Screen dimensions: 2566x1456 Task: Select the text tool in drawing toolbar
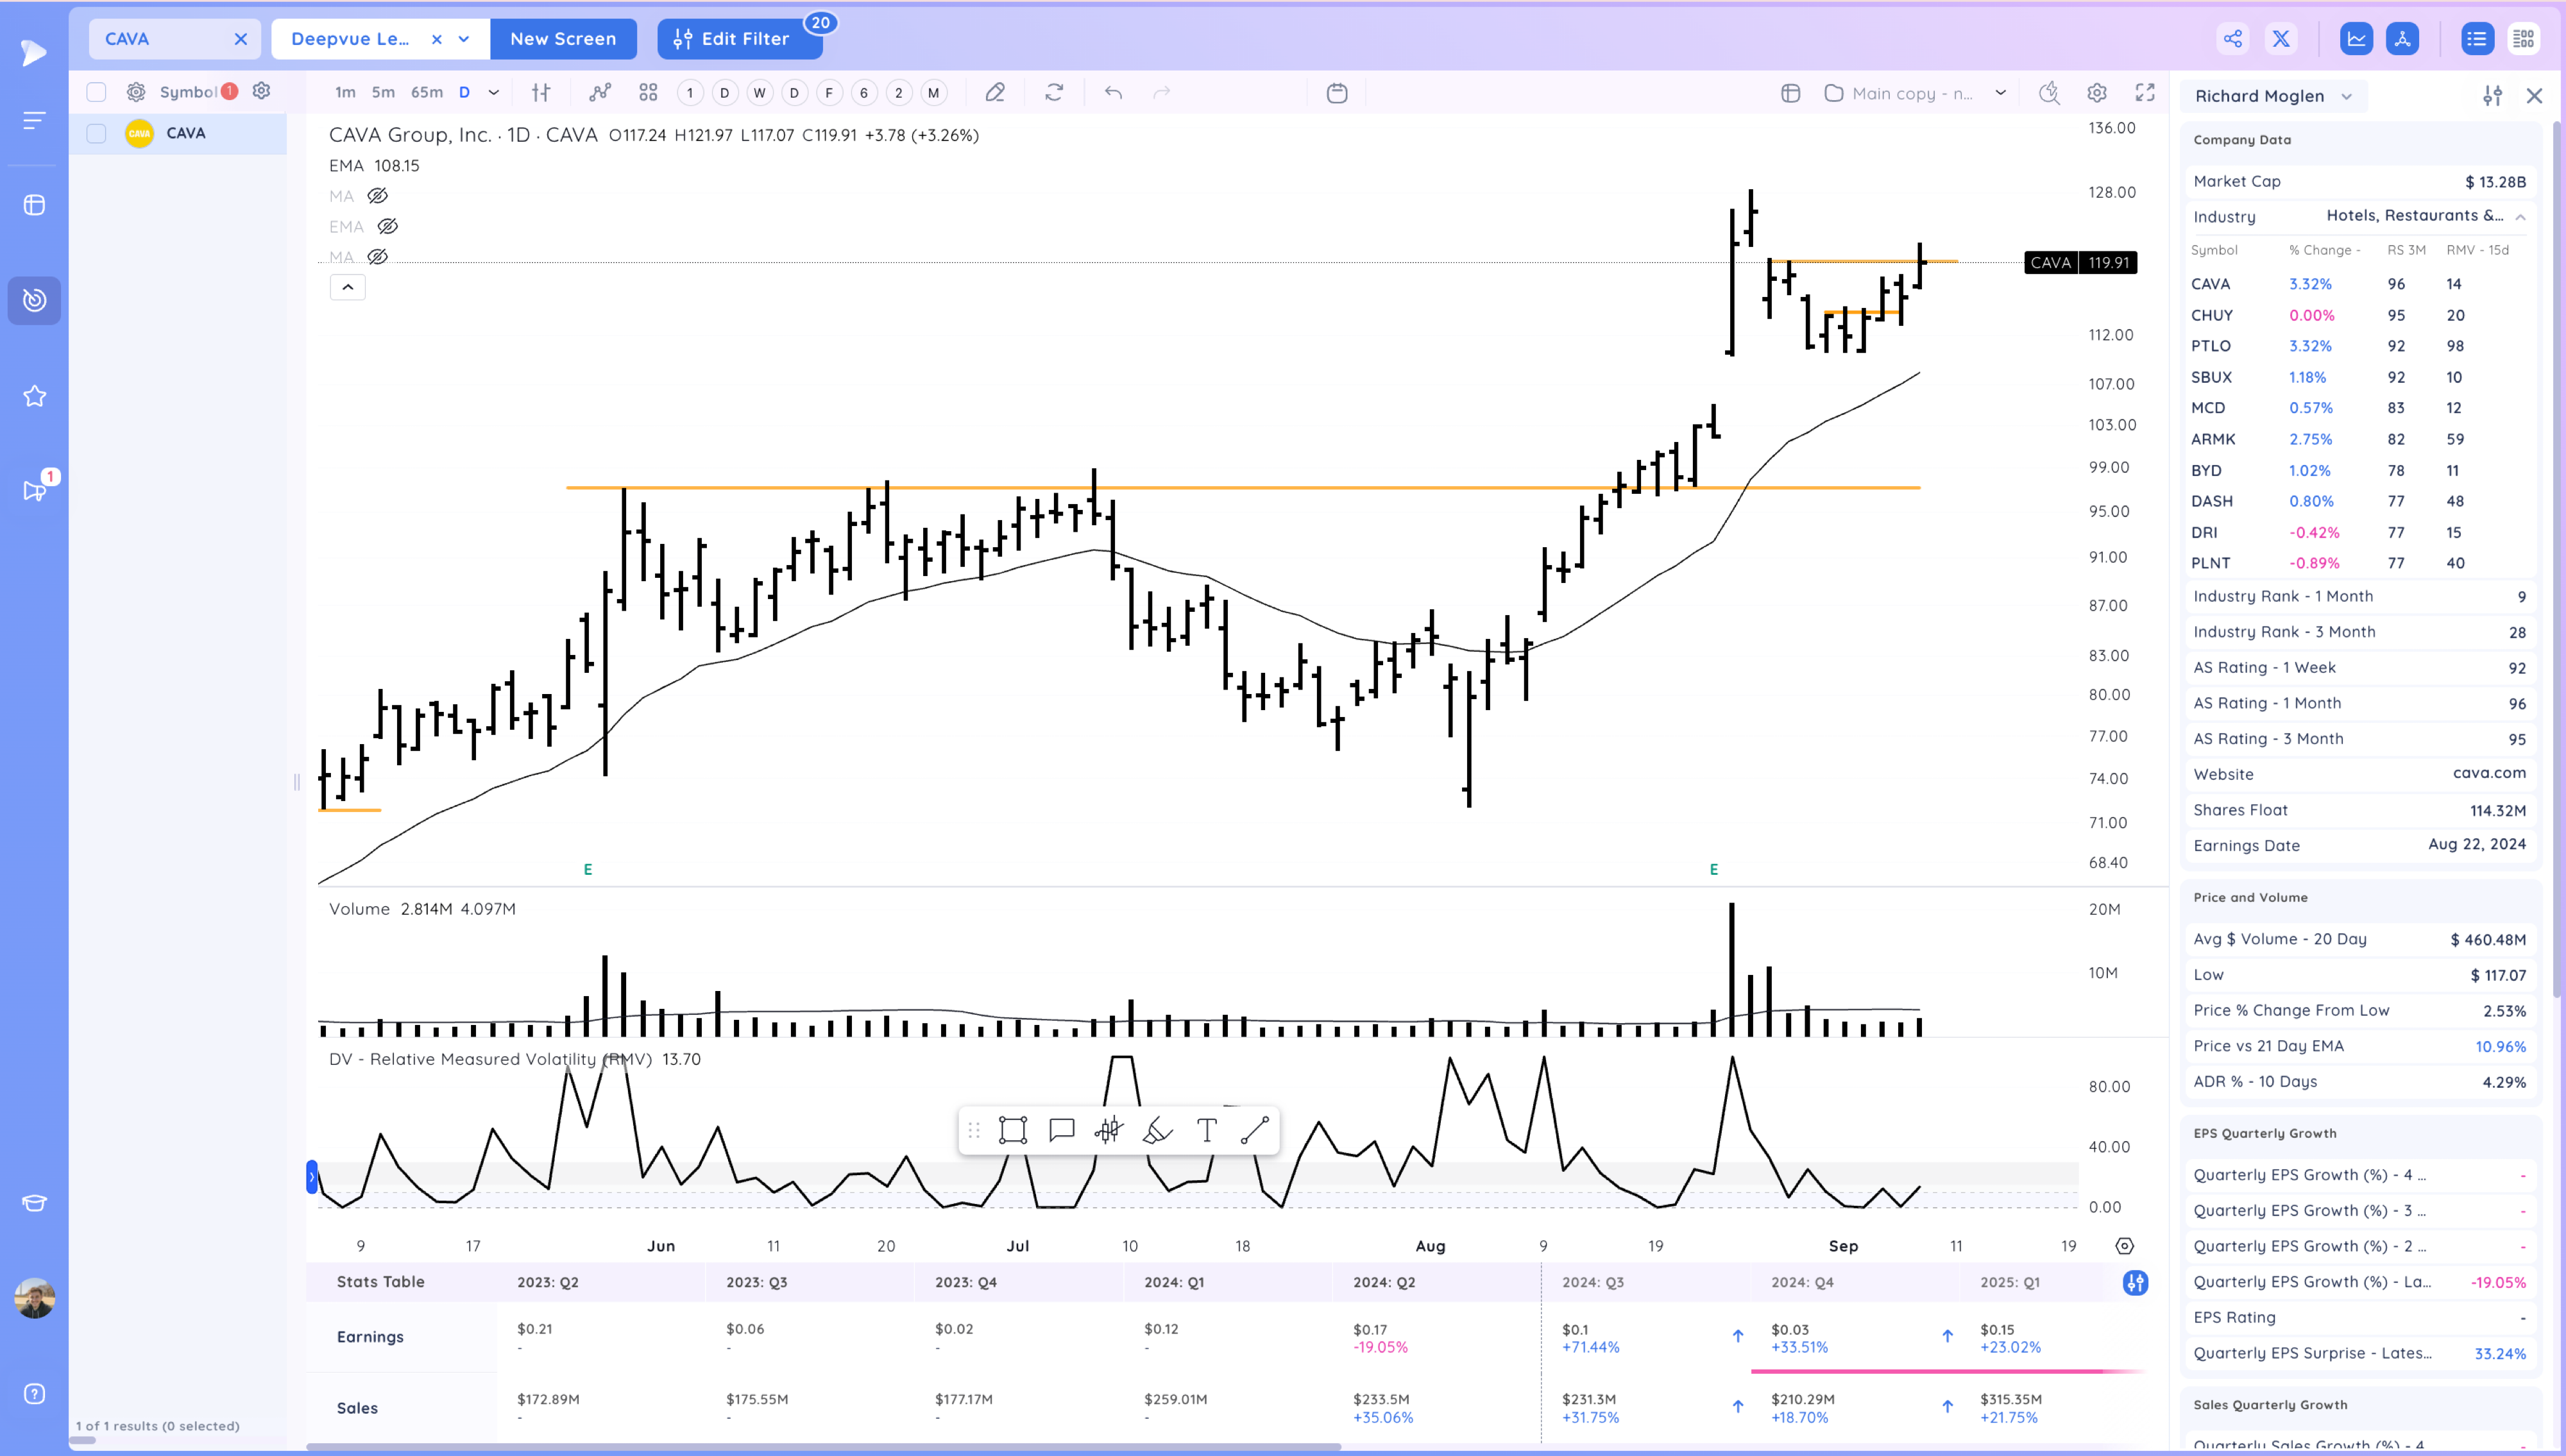pos(1207,1131)
